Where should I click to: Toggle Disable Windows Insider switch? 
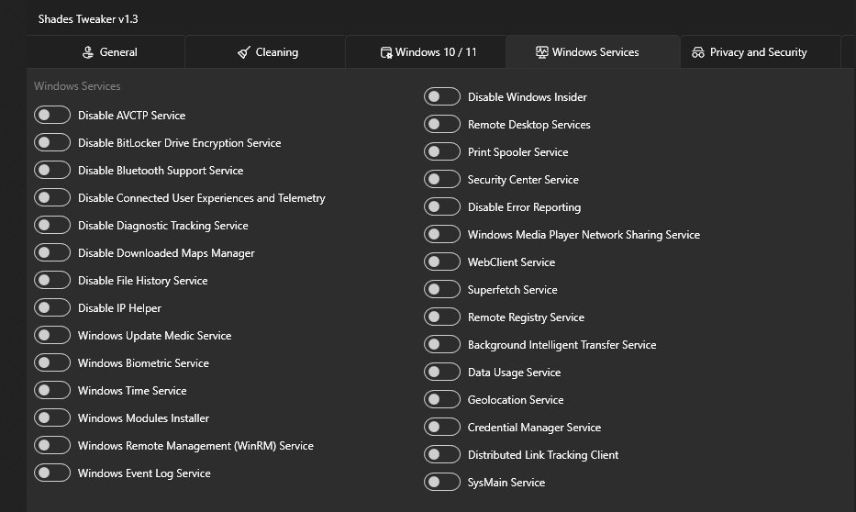point(442,96)
